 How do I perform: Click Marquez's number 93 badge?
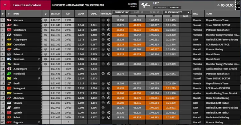point(9,20)
